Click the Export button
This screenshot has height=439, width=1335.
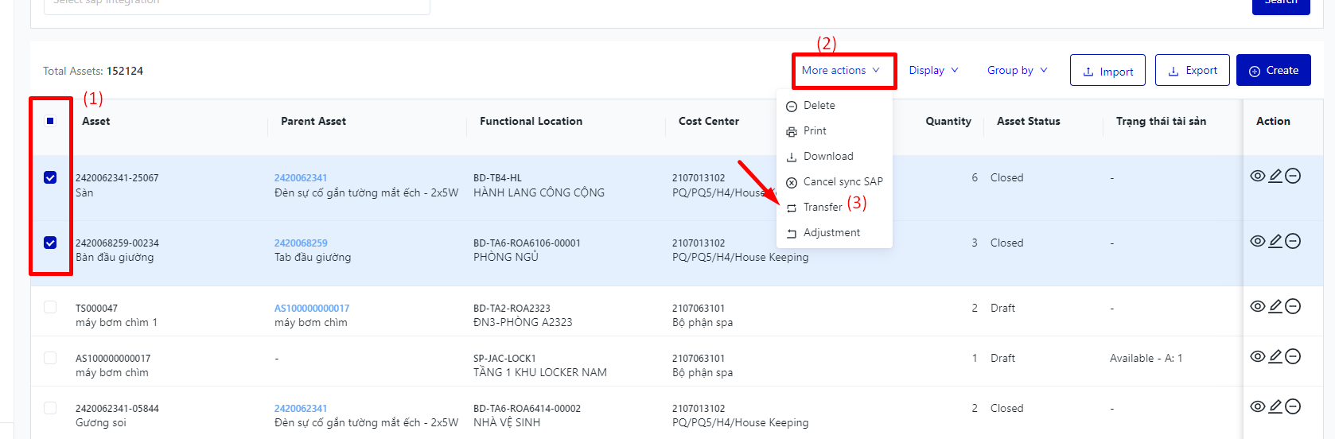point(1192,71)
